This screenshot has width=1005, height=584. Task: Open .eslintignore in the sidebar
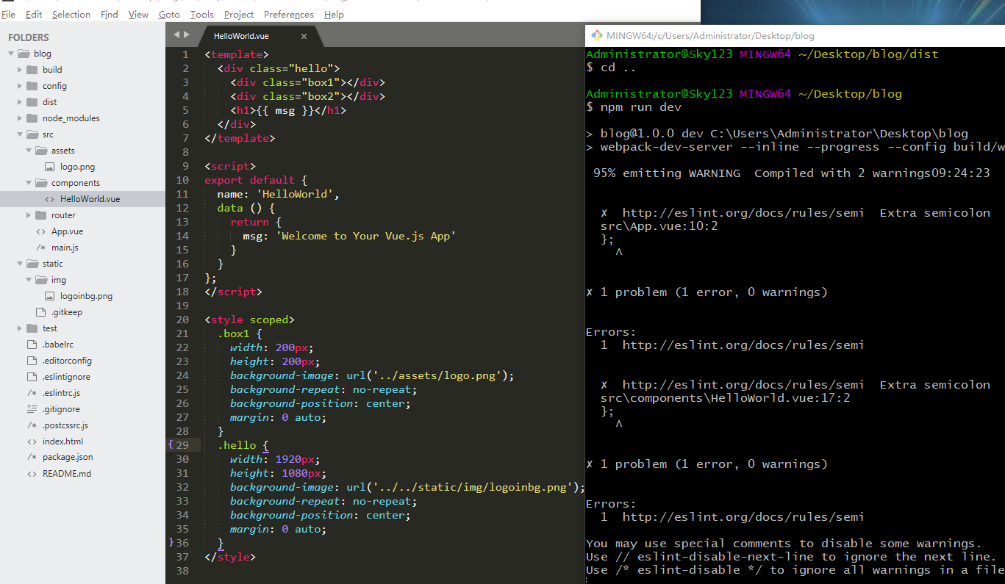(x=66, y=377)
